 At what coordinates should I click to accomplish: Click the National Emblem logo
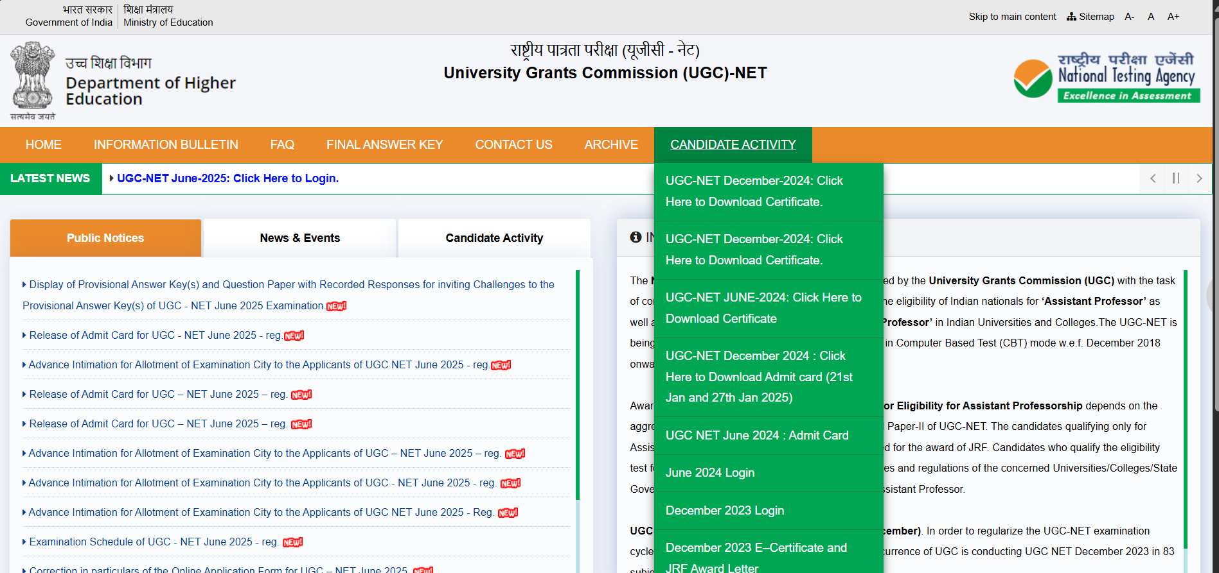tap(33, 80)
